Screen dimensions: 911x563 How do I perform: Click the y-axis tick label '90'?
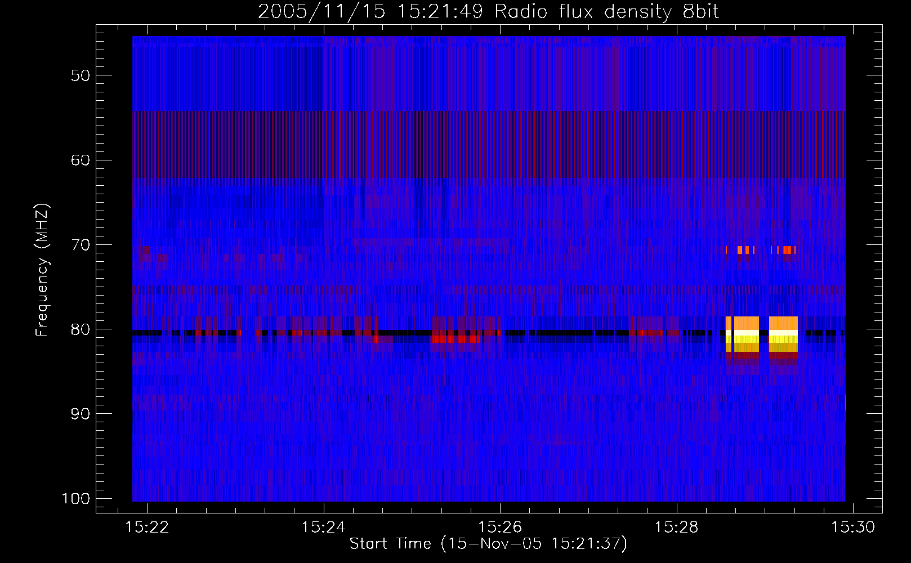81,414
